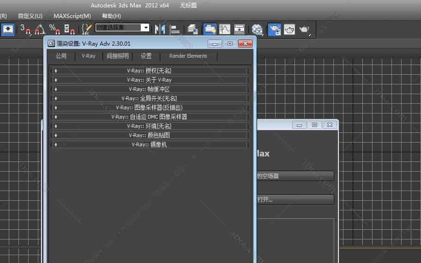Open Edit Named Selection Sets
Image resolution: width=421 pixels, height=263 pixels.
86,29
